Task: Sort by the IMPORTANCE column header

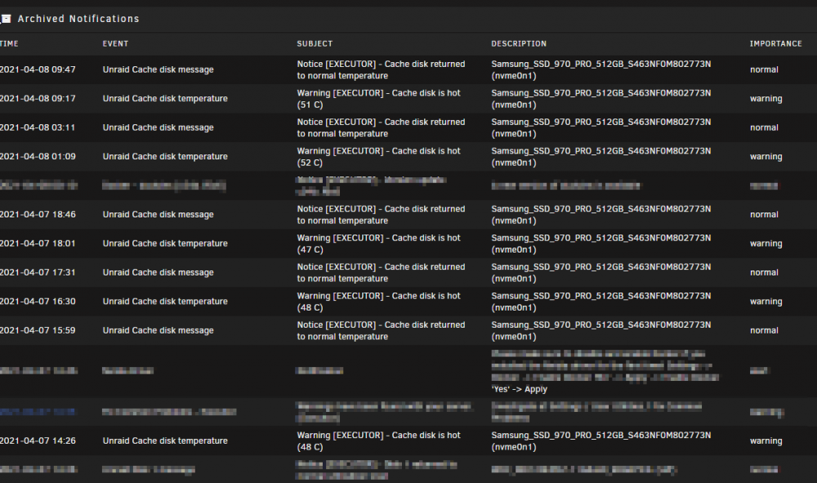Action: tap(776, 44)
